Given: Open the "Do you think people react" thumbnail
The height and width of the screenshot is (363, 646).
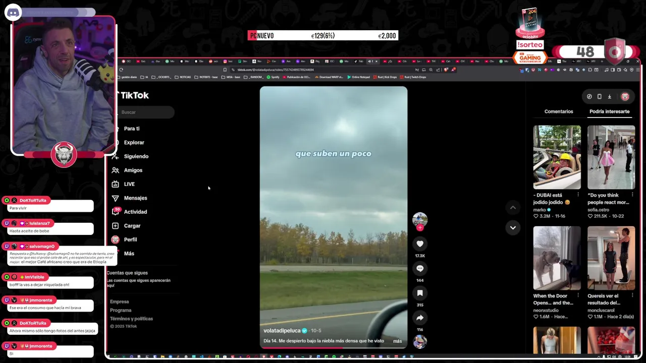Looking at the screenshot, I should pos(611,157).
